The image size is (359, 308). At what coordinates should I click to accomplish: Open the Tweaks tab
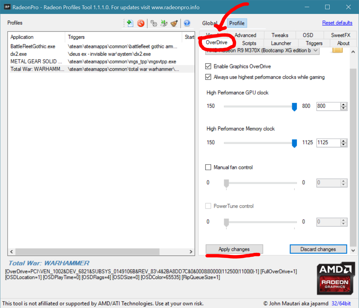click(x=280, y=35)
